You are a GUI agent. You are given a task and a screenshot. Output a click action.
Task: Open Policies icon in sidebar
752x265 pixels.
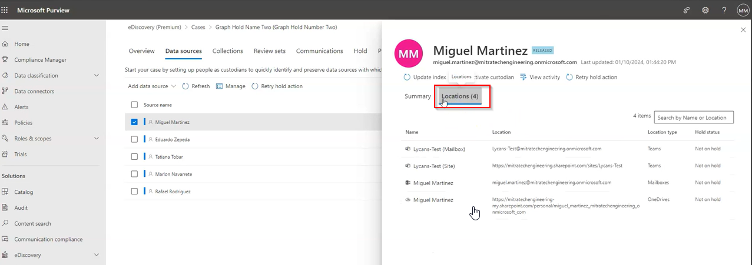5,123
